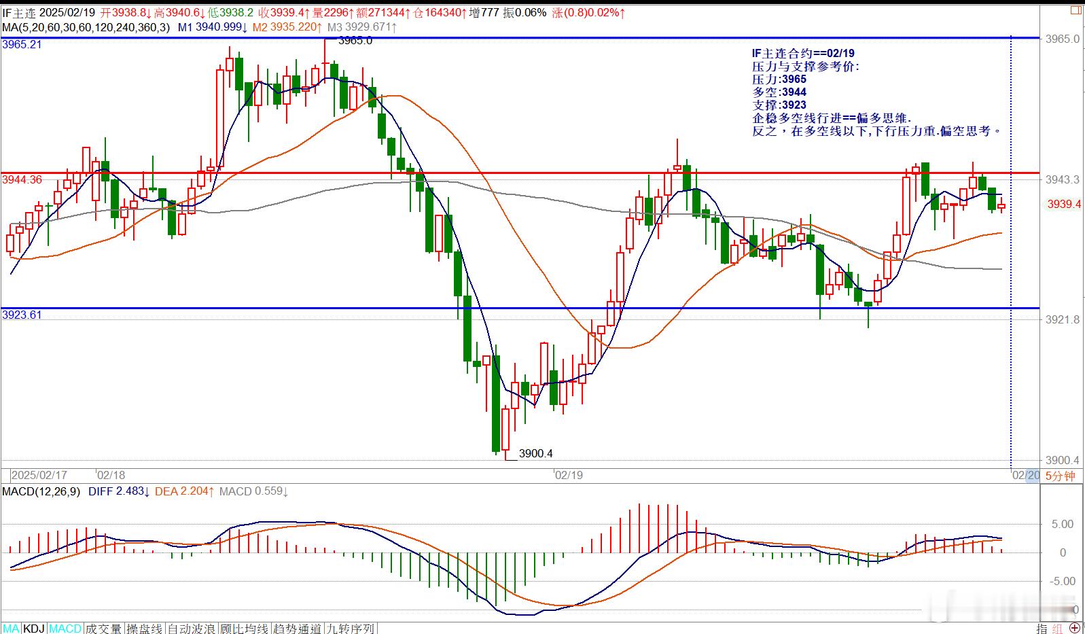The height and width of the screenshot is (634, 1085).
Task: Click the DIFF 2.483 value
Action: (120, 491)
